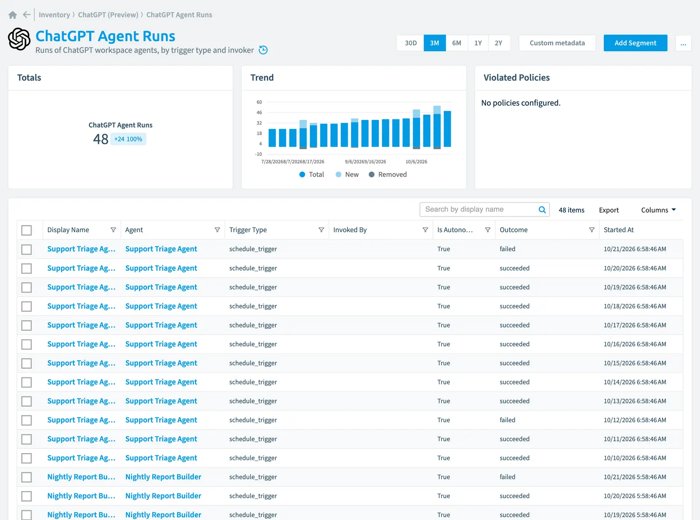Screen dimensions: 700x520
Task: Open the Outcome column filter
Action: (x=592, y=230)
